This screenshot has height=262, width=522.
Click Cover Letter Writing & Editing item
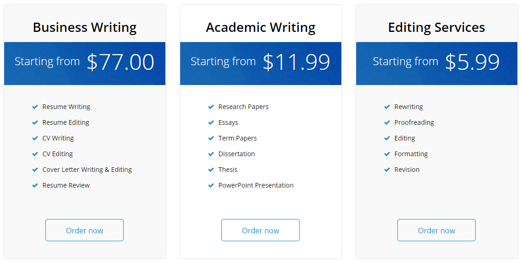87,170
